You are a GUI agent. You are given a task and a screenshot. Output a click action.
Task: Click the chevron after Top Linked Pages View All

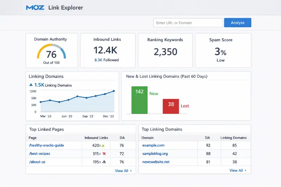(x=131, y=171)
